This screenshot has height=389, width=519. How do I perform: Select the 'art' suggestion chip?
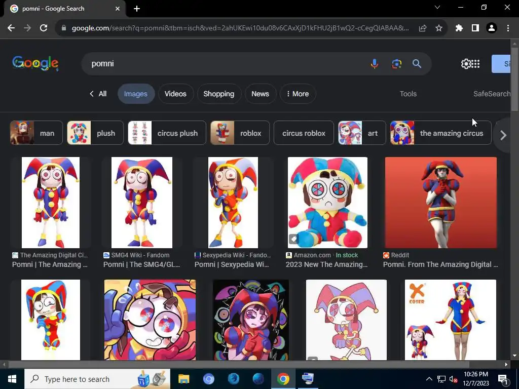362,133
